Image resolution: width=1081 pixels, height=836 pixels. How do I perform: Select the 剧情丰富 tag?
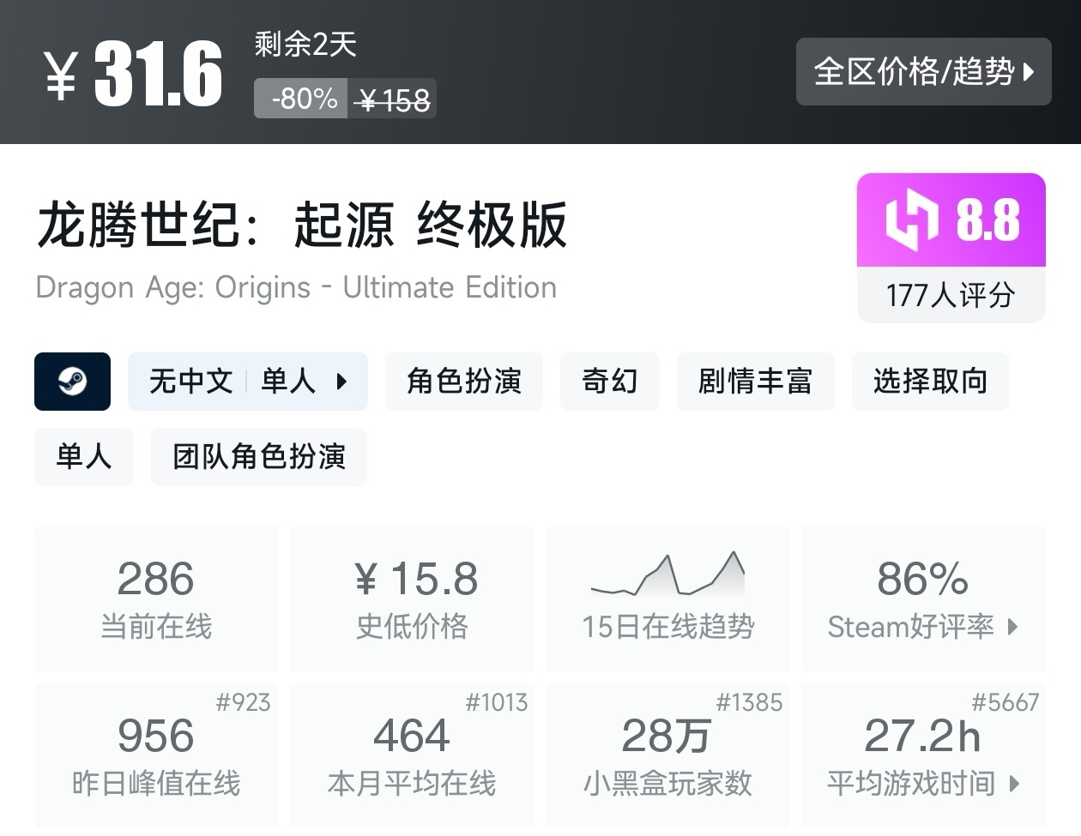(x=756, y=382)
